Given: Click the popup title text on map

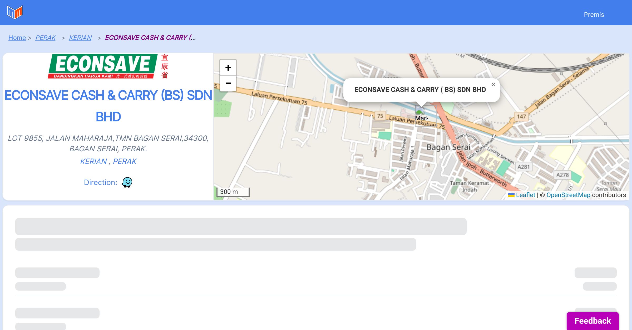Looking at the screenshot, I should click(x=420, y=90).
